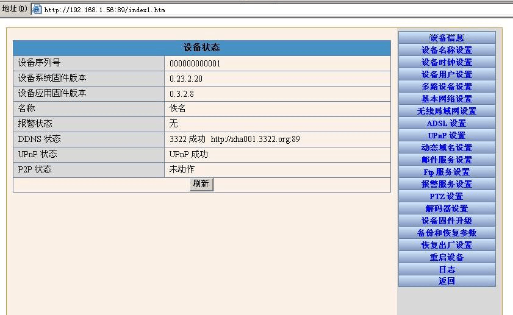The width and height of the screenshot is (513, 315).
Task: Select 动态域名设置 menu entry
Action: tap(447, 147)
